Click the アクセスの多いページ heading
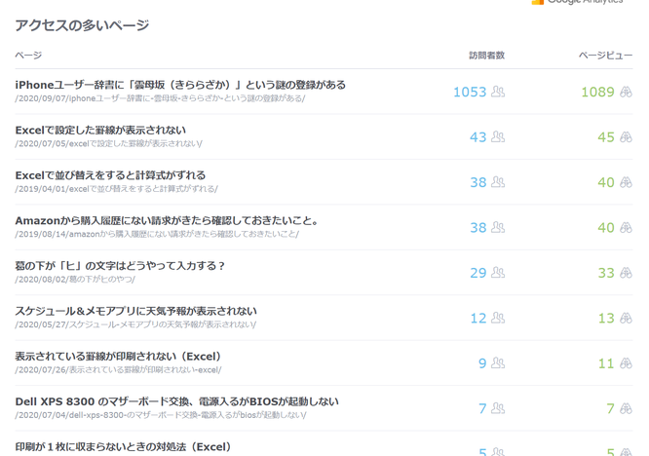Image resolution: width=649 pixels, height=456 pixels. click(x=83, y=25)
